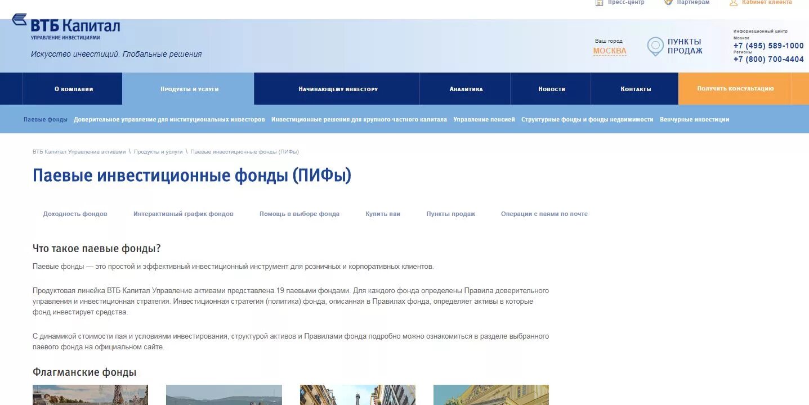Click the VTB Capital logo
809x405 pixels.
66,26
